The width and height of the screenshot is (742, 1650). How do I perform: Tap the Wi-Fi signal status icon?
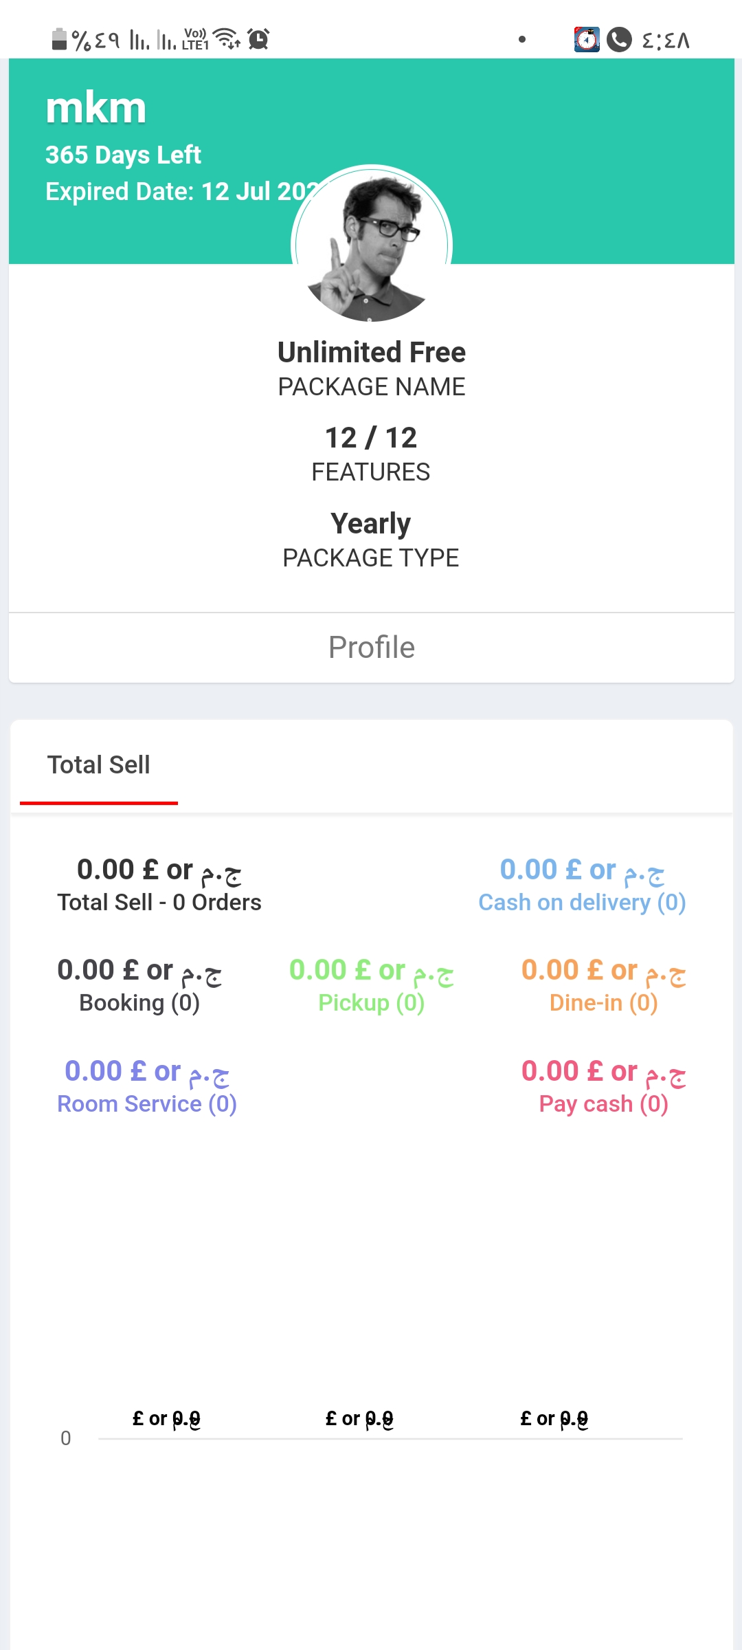pyautogui.click(x=226, y=38)
